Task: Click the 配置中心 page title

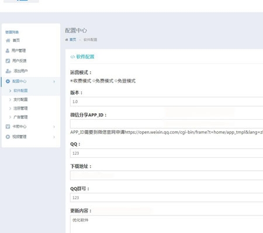Action: tap(76, 30)
